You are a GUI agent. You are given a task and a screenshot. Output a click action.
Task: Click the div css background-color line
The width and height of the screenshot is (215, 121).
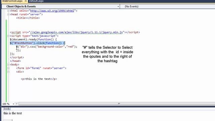[47, 47]
